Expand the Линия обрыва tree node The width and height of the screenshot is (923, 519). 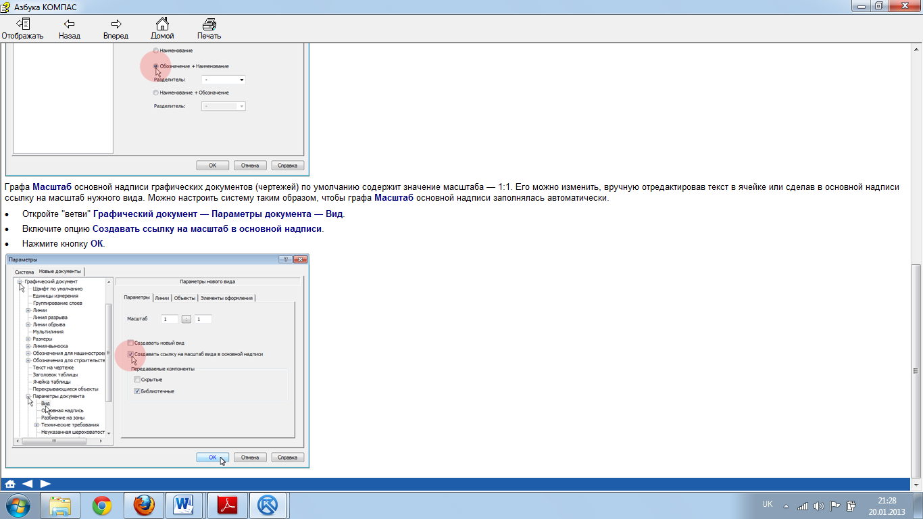(x=28, y=324)
